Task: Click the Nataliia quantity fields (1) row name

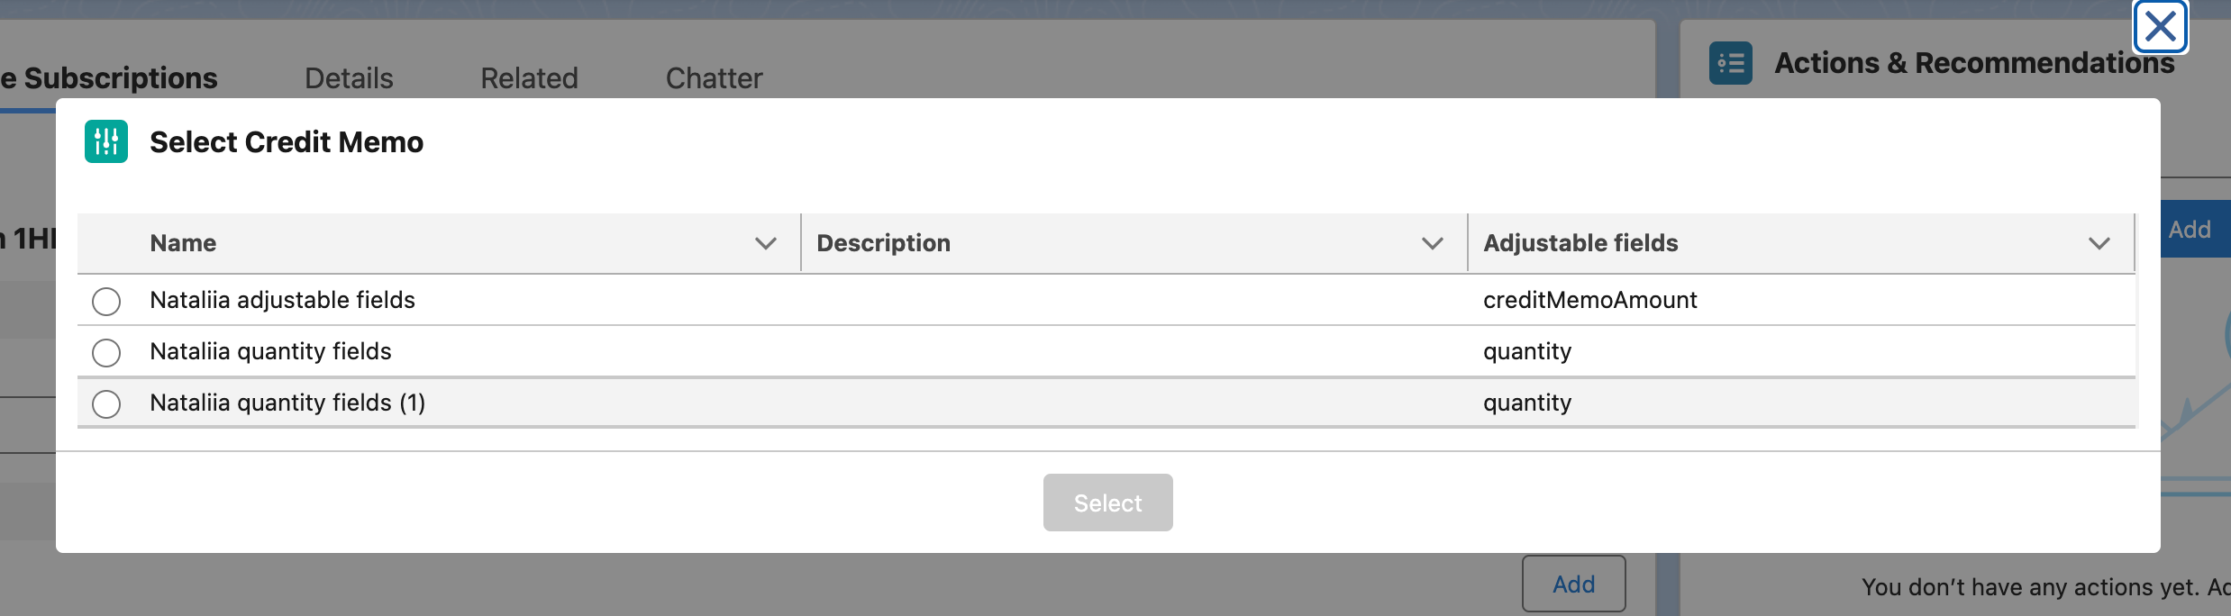Action: [x=287, y=403]
